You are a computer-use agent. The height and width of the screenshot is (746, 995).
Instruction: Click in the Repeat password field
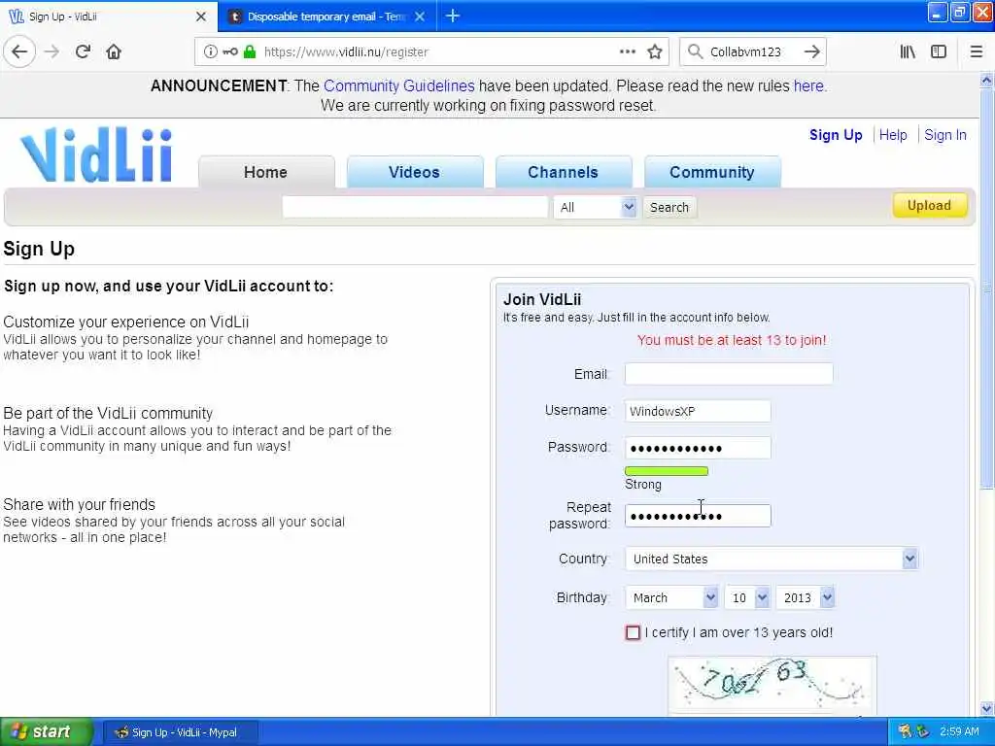click(698, 516)
